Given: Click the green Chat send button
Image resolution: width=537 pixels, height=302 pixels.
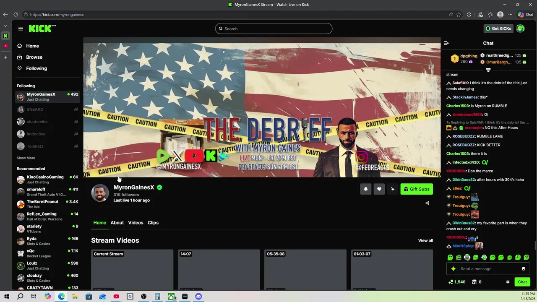Looking at the screenshot, I should click(x=522, y=282).
